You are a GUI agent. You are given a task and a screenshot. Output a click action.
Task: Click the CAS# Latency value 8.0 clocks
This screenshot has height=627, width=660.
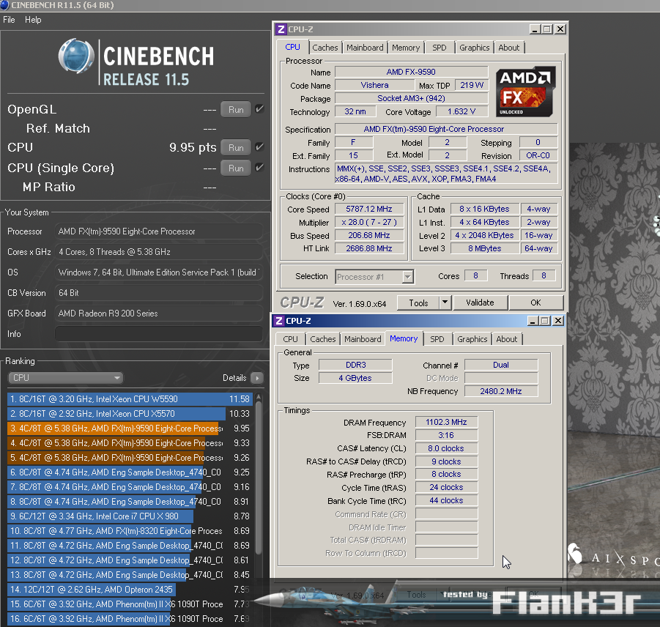(x=446, y=448)
